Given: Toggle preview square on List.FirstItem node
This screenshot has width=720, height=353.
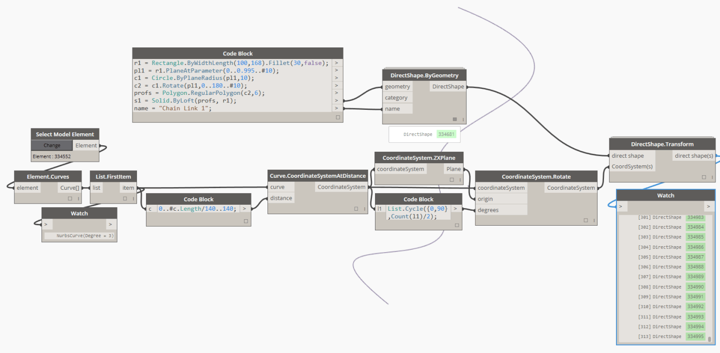Looking at the screenshot, I should point(126,198).
